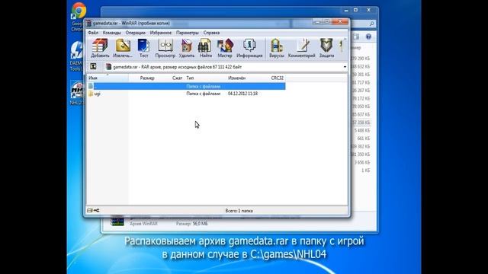Open the Комментарий (Comment) tool

pyautogui.click(x=302, y=48)
